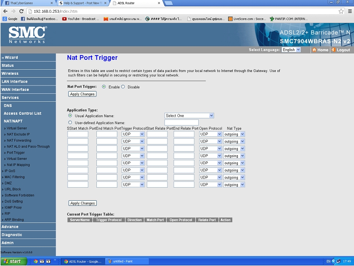
Task: Open the Admin menu
Action: point(28,243)
